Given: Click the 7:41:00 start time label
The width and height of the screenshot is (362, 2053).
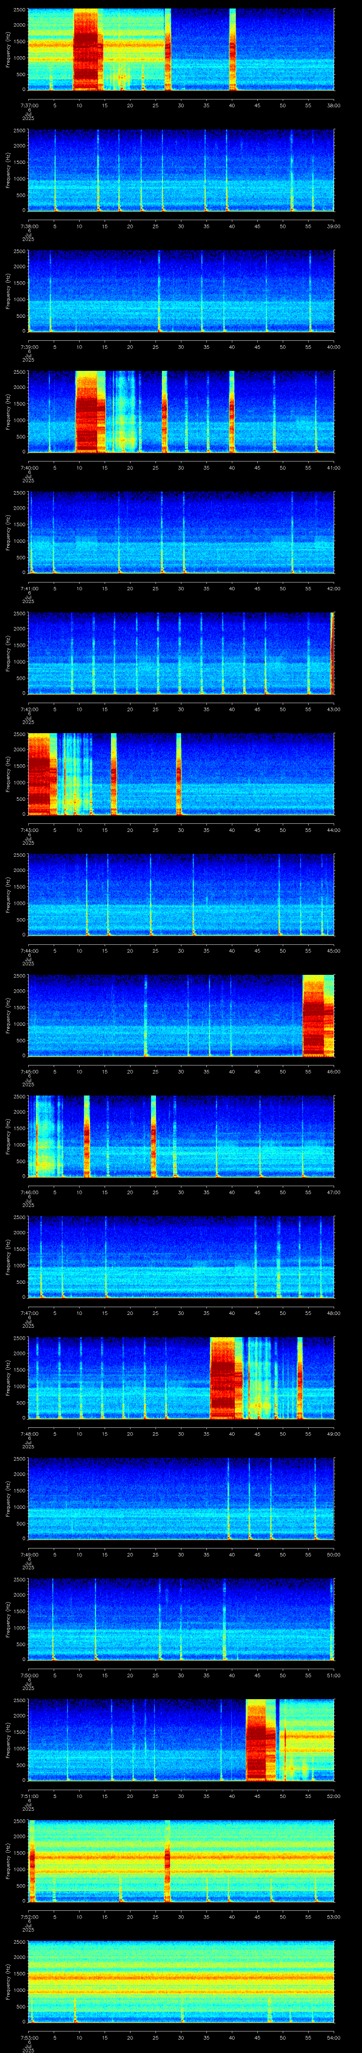Looking at the screenshot, I should pos(29,588).
